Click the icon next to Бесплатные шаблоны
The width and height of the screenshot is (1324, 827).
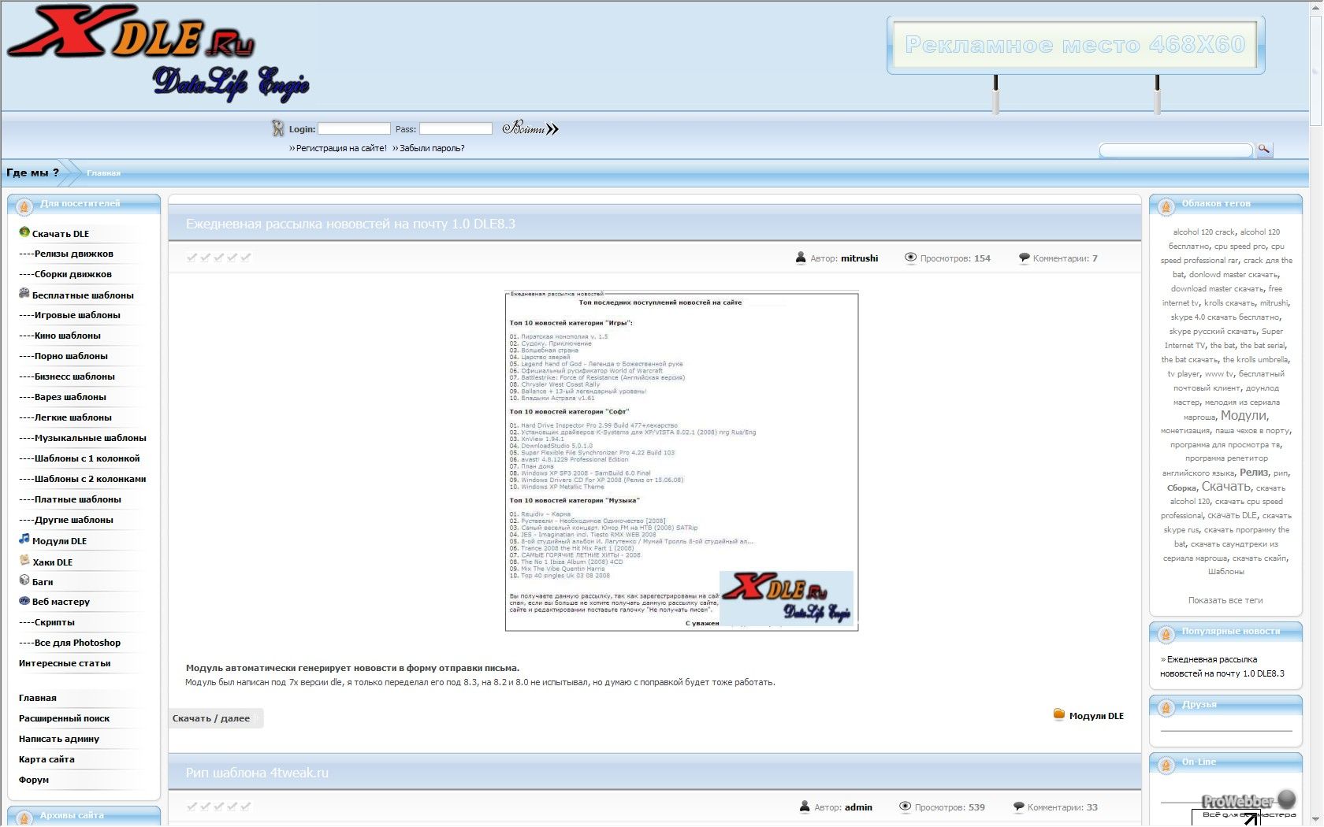pos(24,294)
